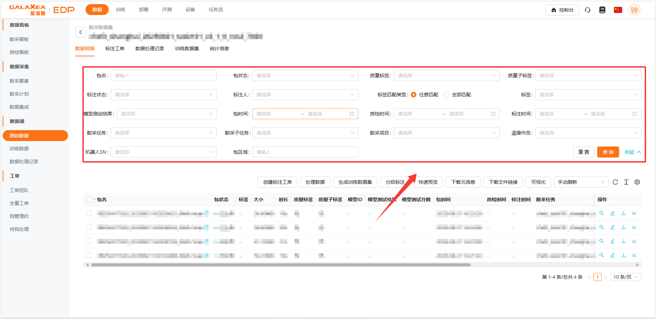
Task: Click the 创建标注工单 button
Action: click(277, 182)
